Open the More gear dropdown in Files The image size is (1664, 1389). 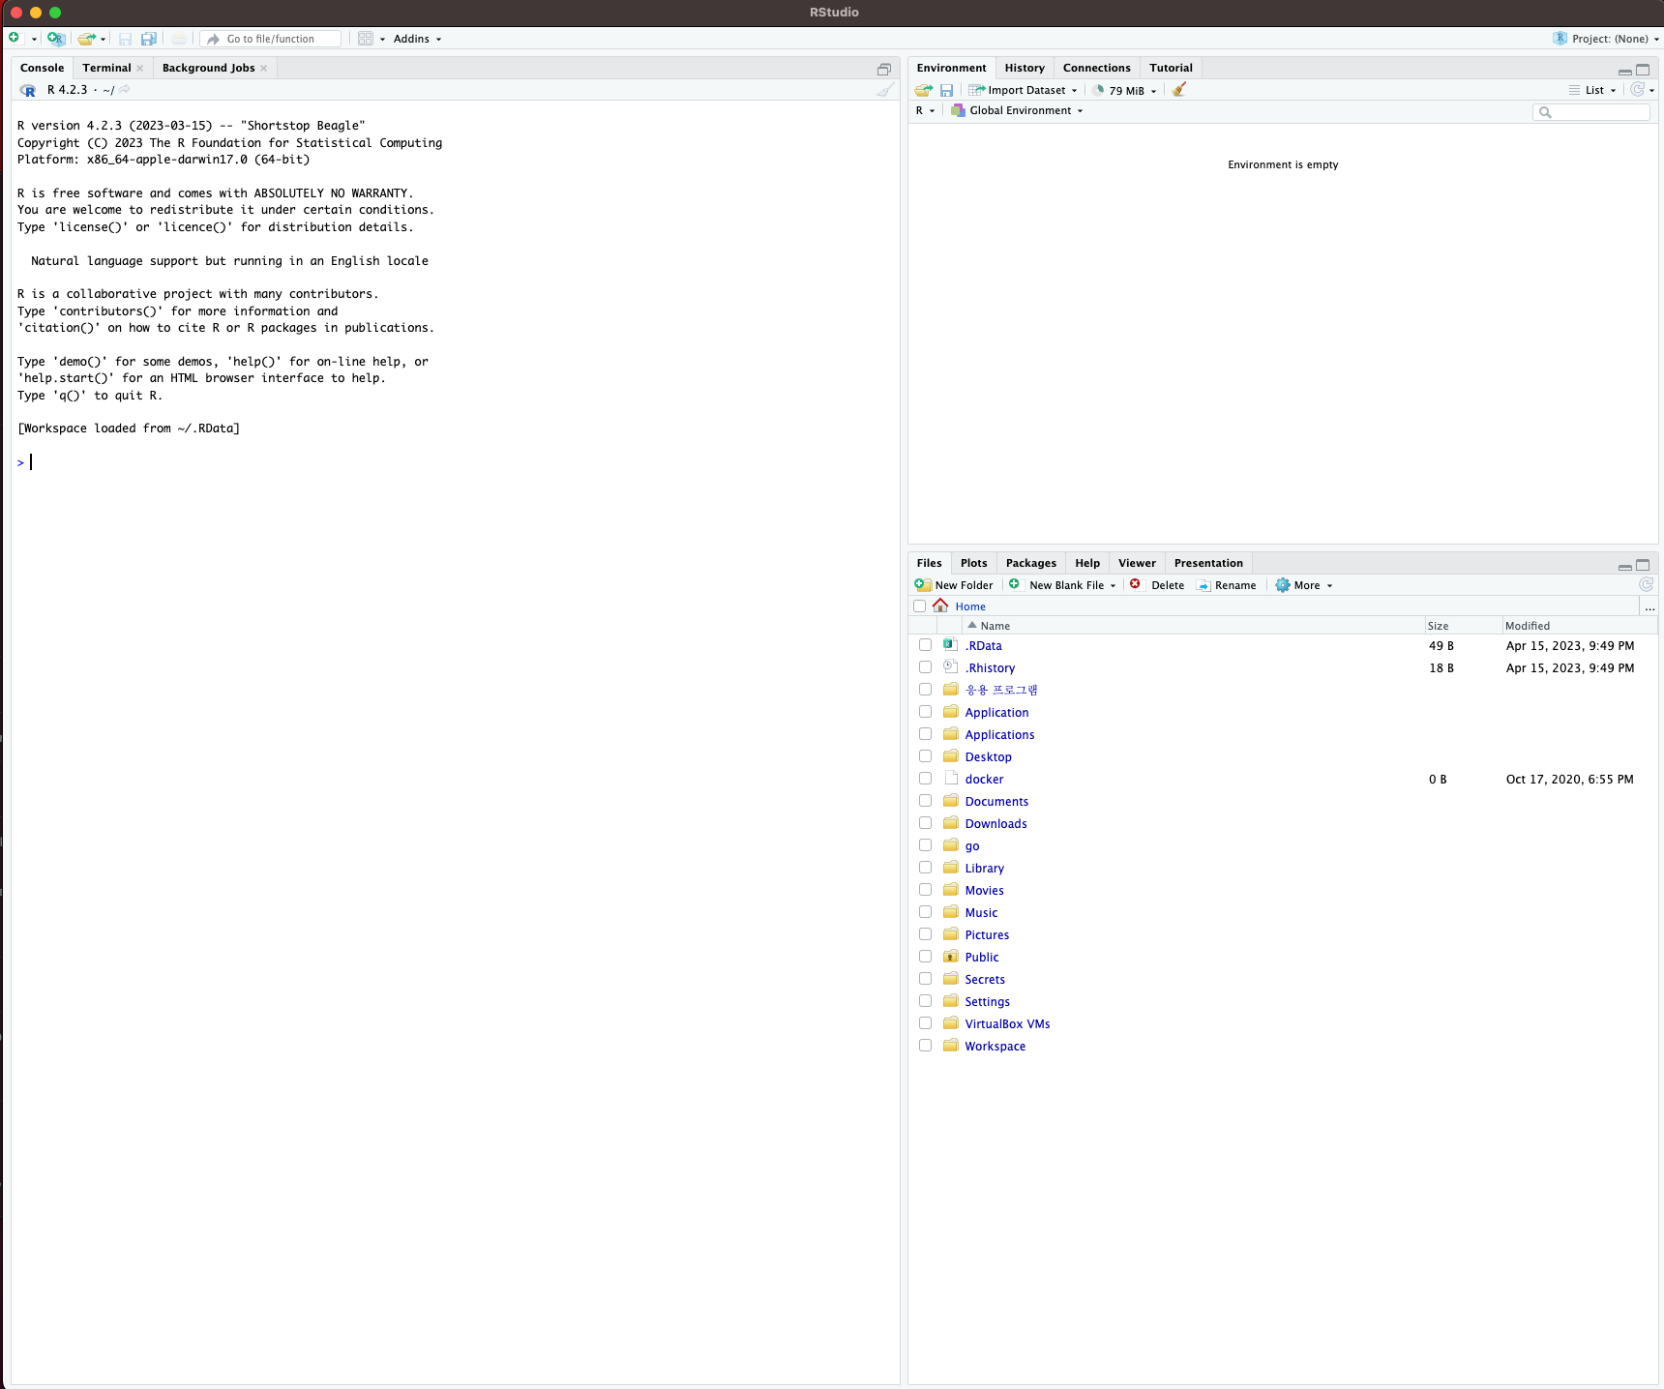tap(1304, 585)
